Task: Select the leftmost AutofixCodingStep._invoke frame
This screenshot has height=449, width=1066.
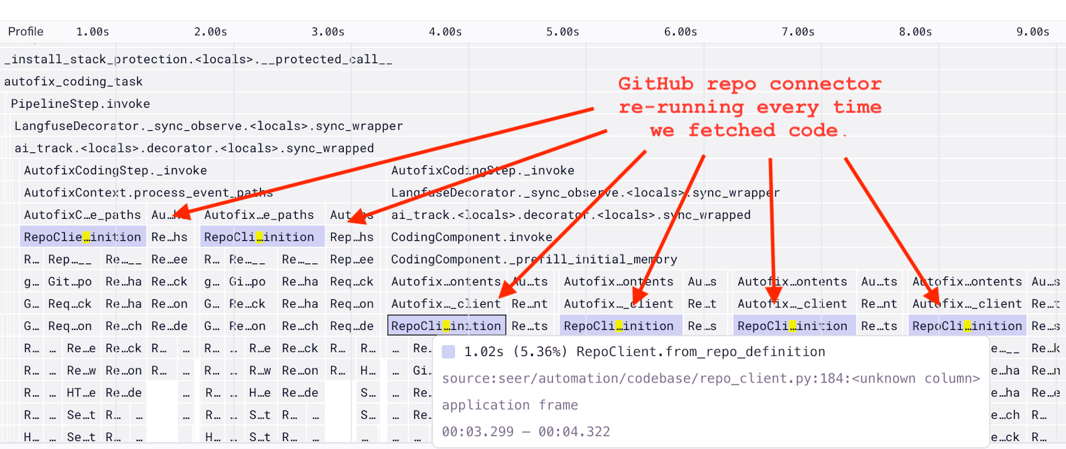Action: tap(115, 170)
